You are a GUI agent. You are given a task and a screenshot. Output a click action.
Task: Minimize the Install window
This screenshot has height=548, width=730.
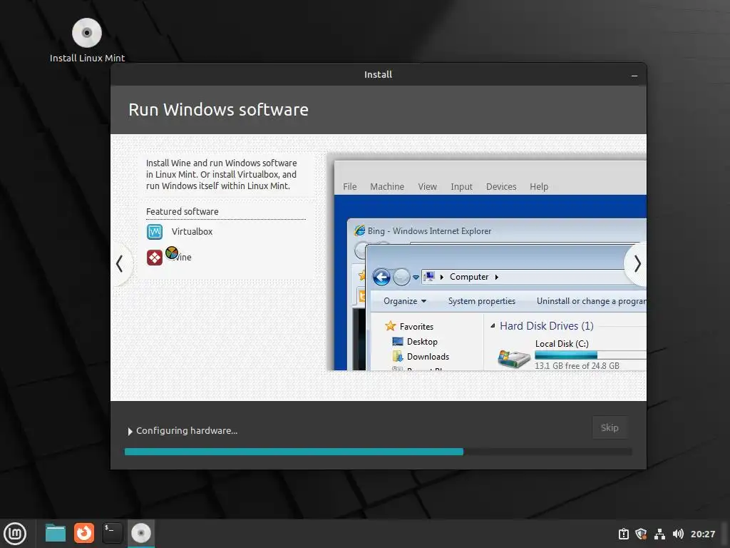coord(634,75)
